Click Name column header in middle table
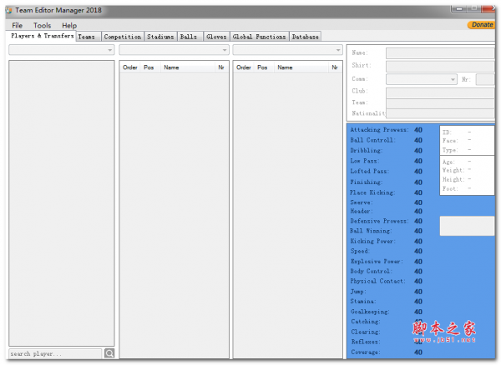The width and height of the screenshot is (501, 365). point(188,67)
